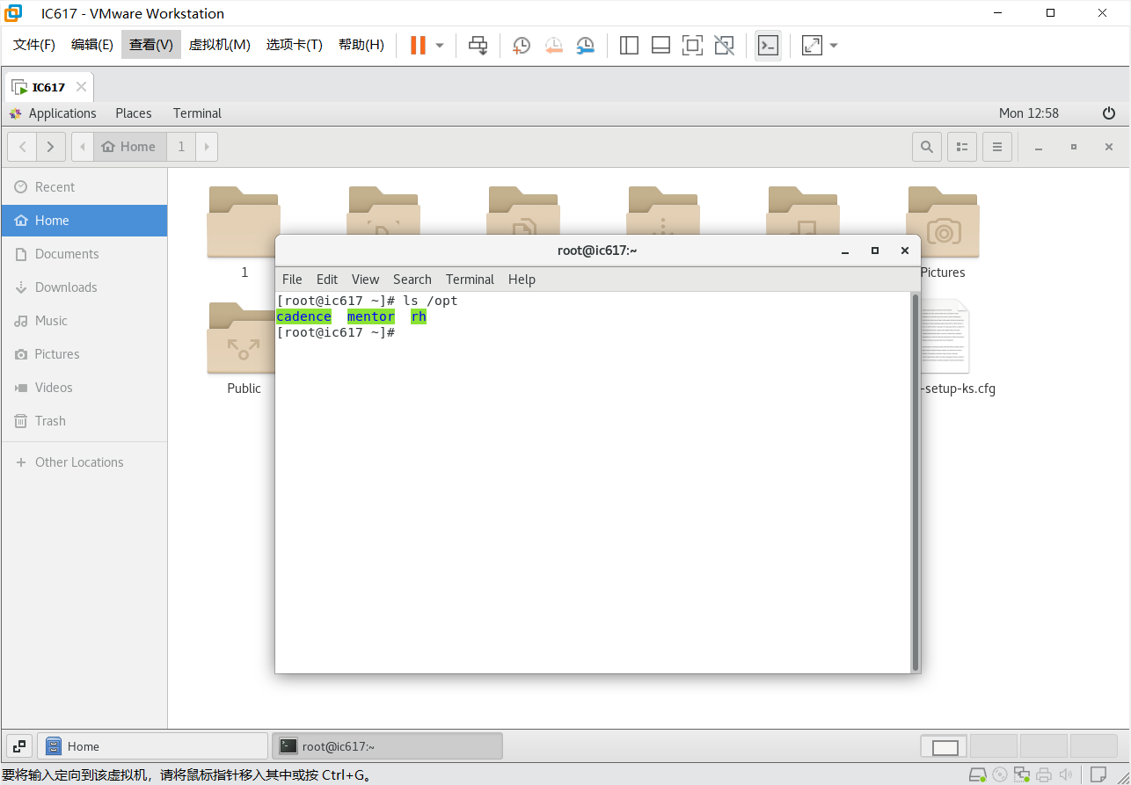The image size is (1131, 785).
Task: Take a snapshot of this virtual machine
Action: (x=522, y=45)
